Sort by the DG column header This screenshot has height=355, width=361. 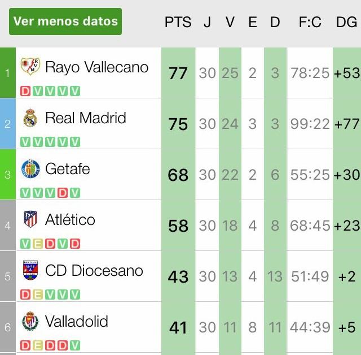(x=346, y=22)
